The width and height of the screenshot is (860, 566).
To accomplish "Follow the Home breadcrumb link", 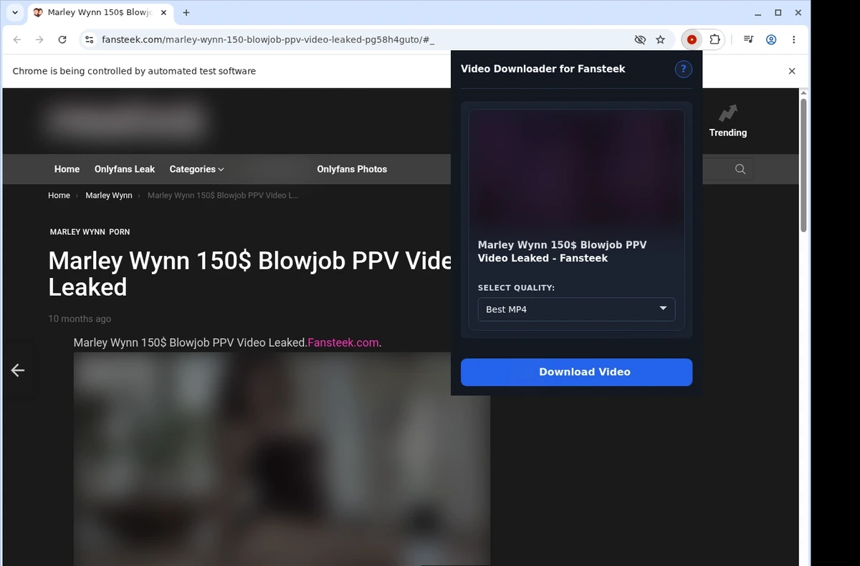I will 59,196.
